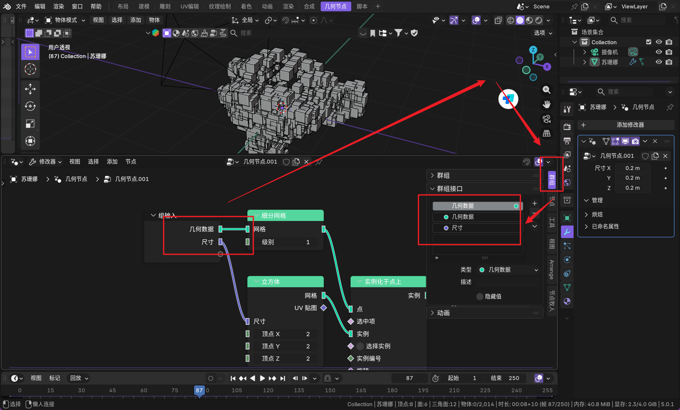
Task: Open the Modifier wrench properties tab
Action: 567,232
